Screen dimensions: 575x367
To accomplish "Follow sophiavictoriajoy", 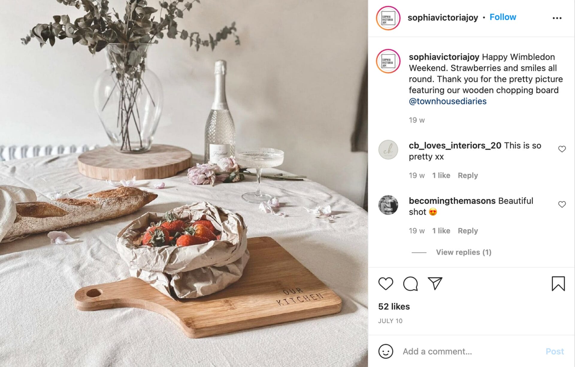I will point(503,17).
